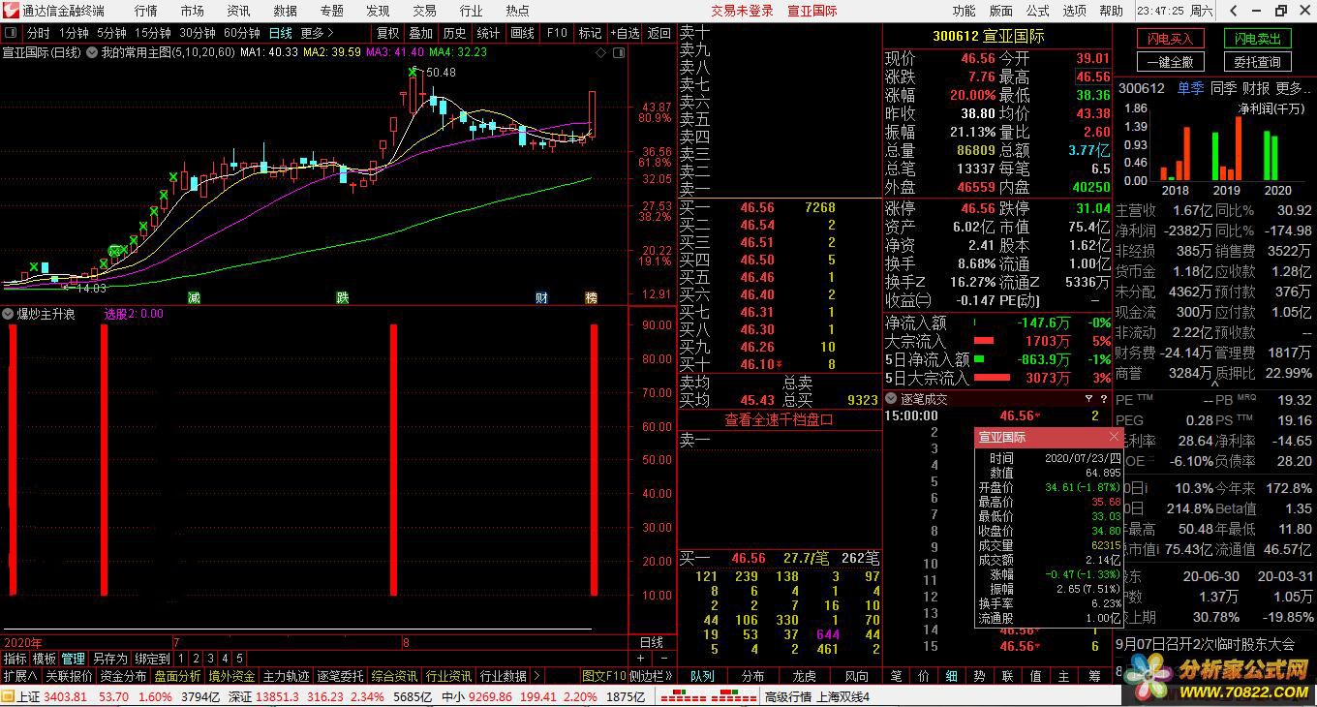Expand more bottom tabs with the > arrow

(x=536, y=676)
